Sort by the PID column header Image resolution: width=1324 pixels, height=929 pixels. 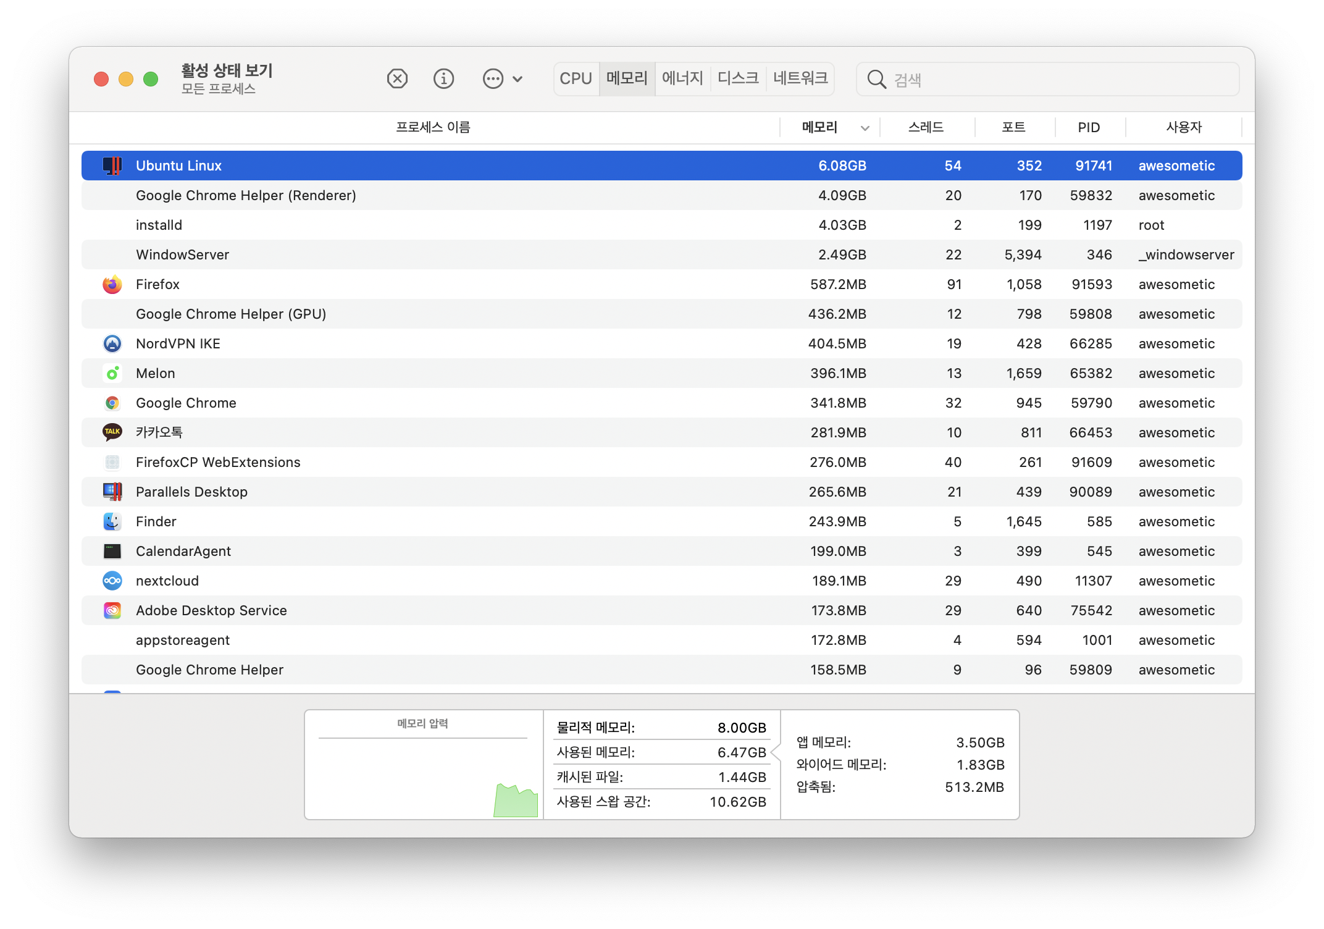[x=1089, y=127]
